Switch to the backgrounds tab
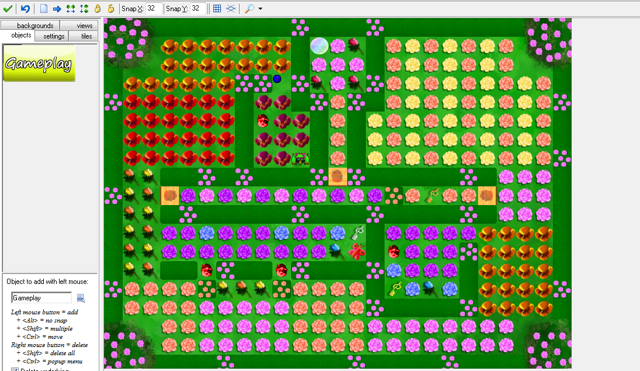The height and width of the screenshot is (371, 640). point(31,25)
